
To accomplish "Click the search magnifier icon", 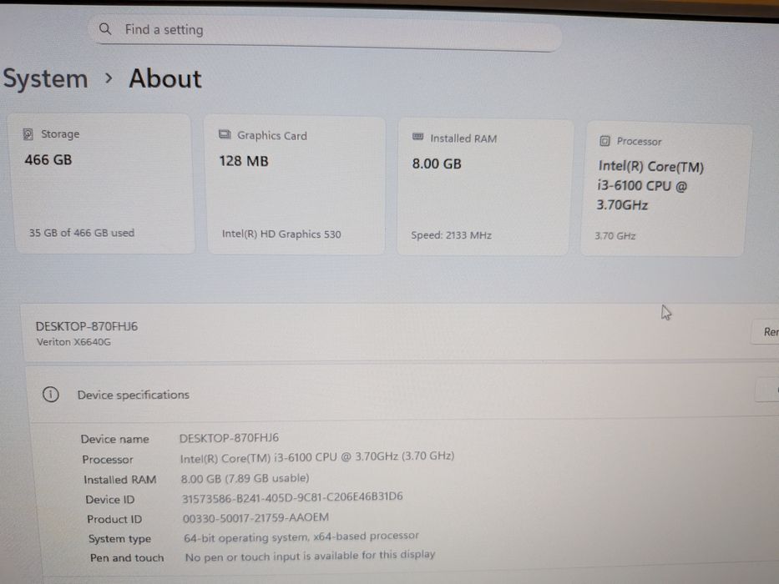I will [x=105, y=29].
